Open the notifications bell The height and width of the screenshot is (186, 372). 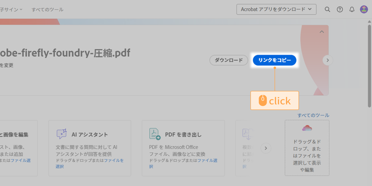pyautogui.click(x=352, y=9)
